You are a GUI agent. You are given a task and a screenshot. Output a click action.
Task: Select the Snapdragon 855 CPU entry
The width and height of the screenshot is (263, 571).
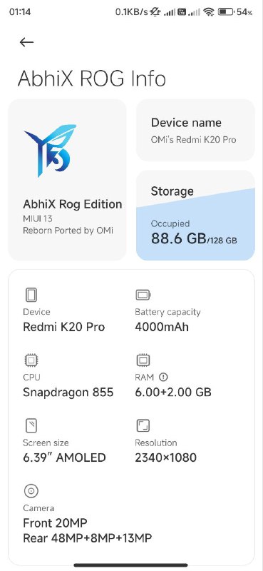coord(68,392)
